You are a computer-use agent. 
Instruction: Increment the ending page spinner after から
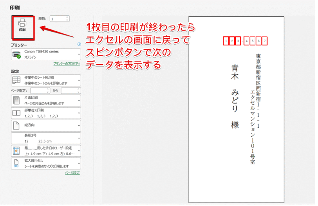point(78,89)
